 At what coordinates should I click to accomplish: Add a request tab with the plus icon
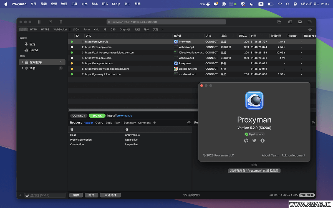pos(155,123)
